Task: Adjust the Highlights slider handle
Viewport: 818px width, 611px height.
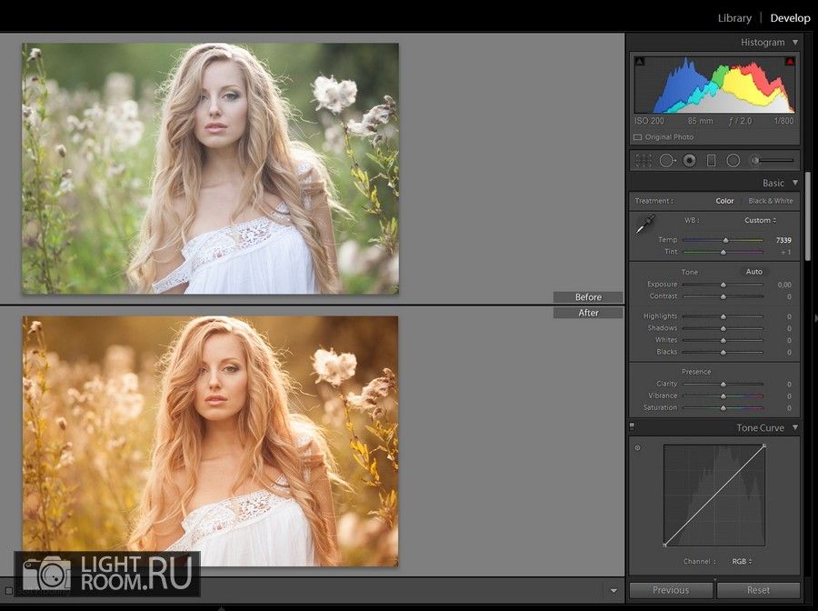Action: [x=723, y=316]
